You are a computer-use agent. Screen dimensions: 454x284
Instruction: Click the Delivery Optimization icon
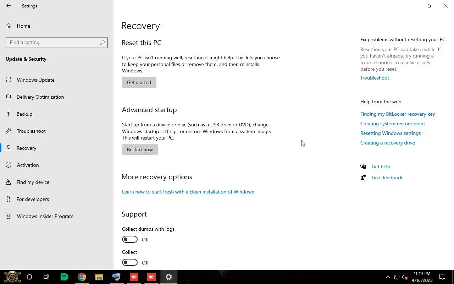click(9, 97)
